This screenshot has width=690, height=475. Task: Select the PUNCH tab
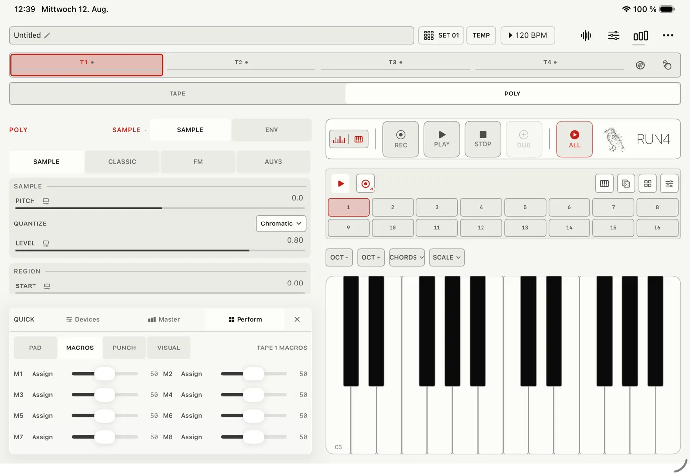tap(124, 348)
